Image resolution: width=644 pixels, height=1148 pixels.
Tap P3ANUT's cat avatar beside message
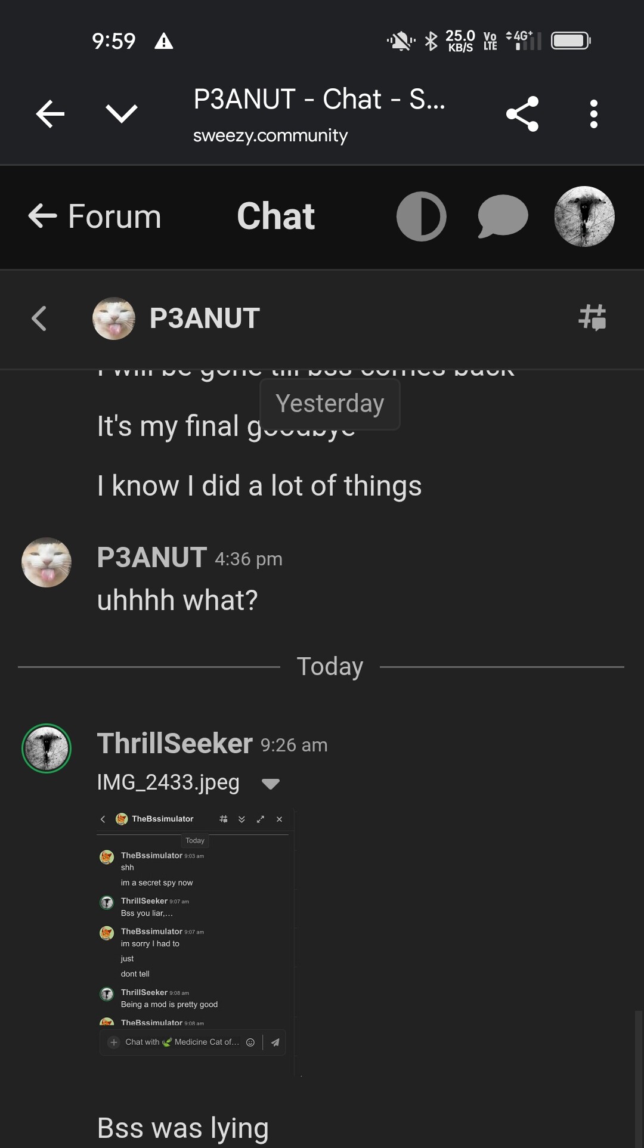47,562
